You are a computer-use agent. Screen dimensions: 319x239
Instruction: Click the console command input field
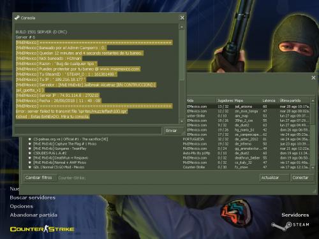(x=88, y=131)
